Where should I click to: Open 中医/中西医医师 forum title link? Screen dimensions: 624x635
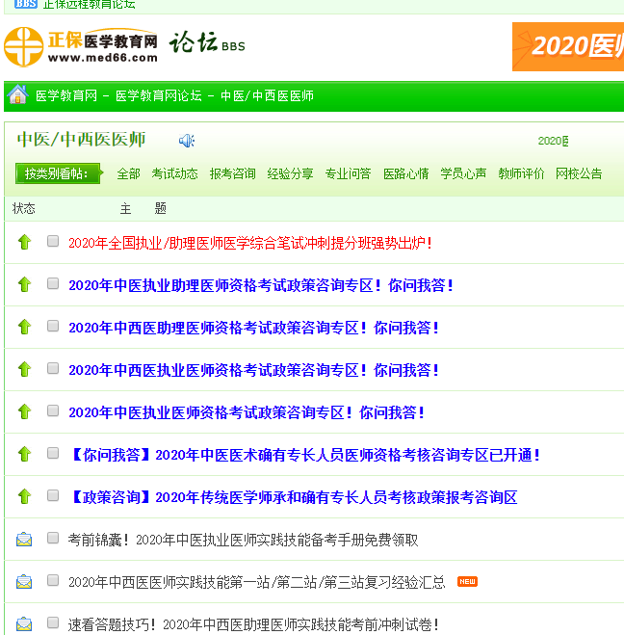click(81, 140)
